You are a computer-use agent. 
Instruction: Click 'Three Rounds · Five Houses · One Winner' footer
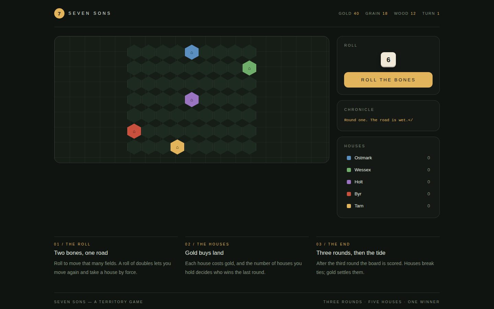click(381, 302)
